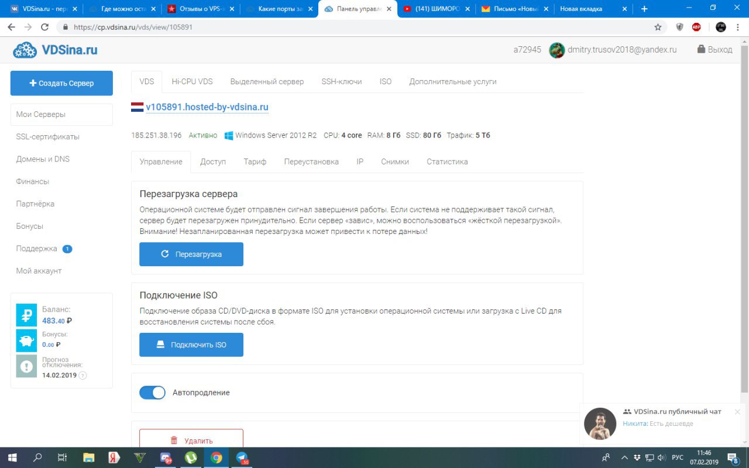Open Бонусы in the sidebar
The image size is (749, 468).
(x=30, y=226)
